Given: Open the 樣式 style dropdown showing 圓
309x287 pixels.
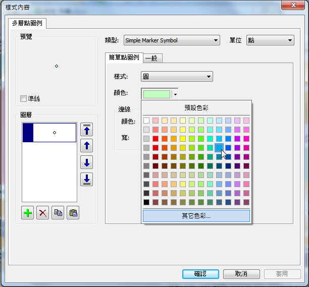Looking at the screenshot, I should (x=177, y=76).
